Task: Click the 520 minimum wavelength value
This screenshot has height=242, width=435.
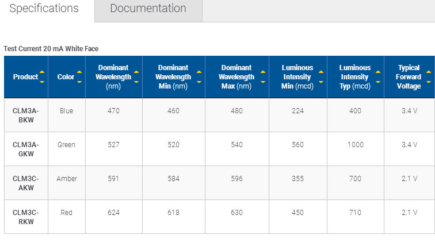Action: pyautogui.click(x=173, y=145)
